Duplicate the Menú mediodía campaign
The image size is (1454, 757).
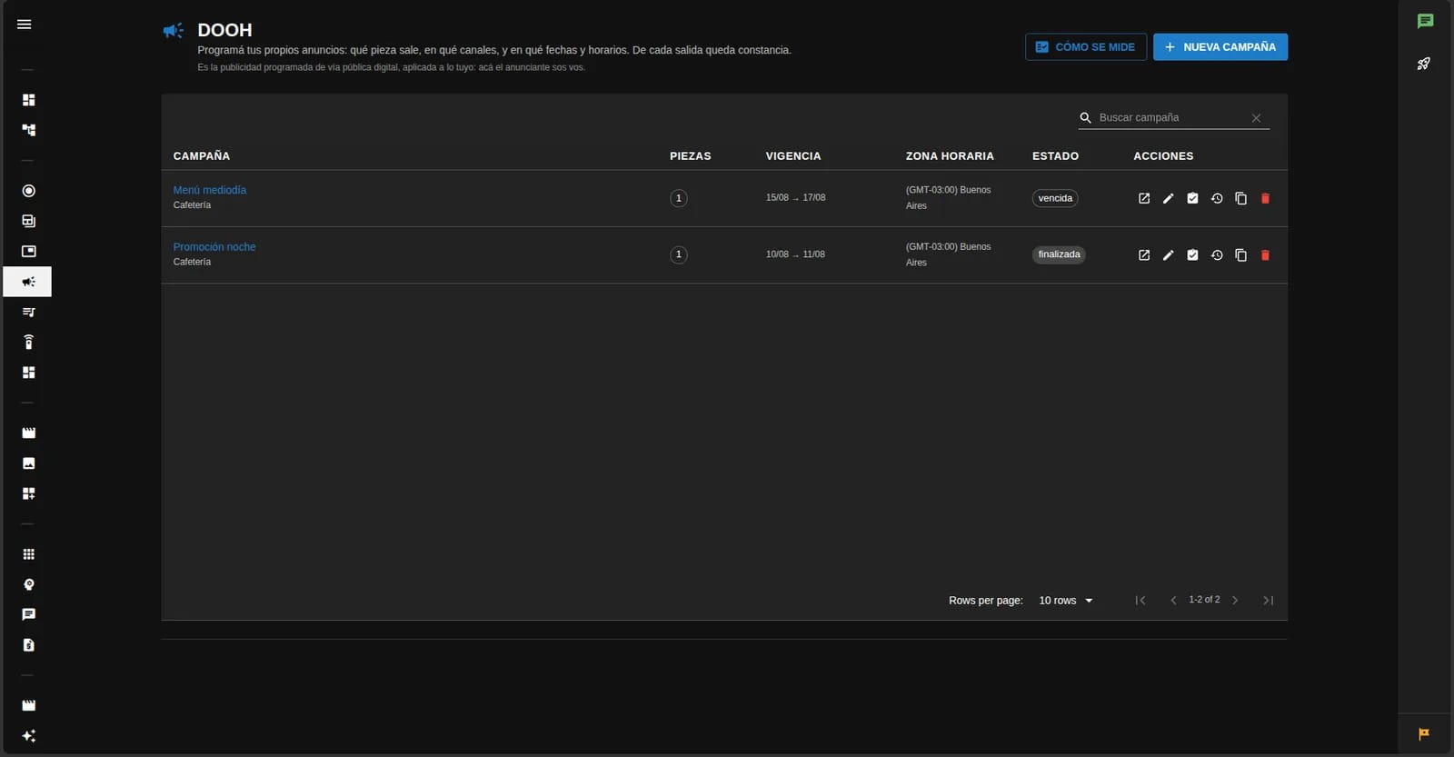point(1240,198)
